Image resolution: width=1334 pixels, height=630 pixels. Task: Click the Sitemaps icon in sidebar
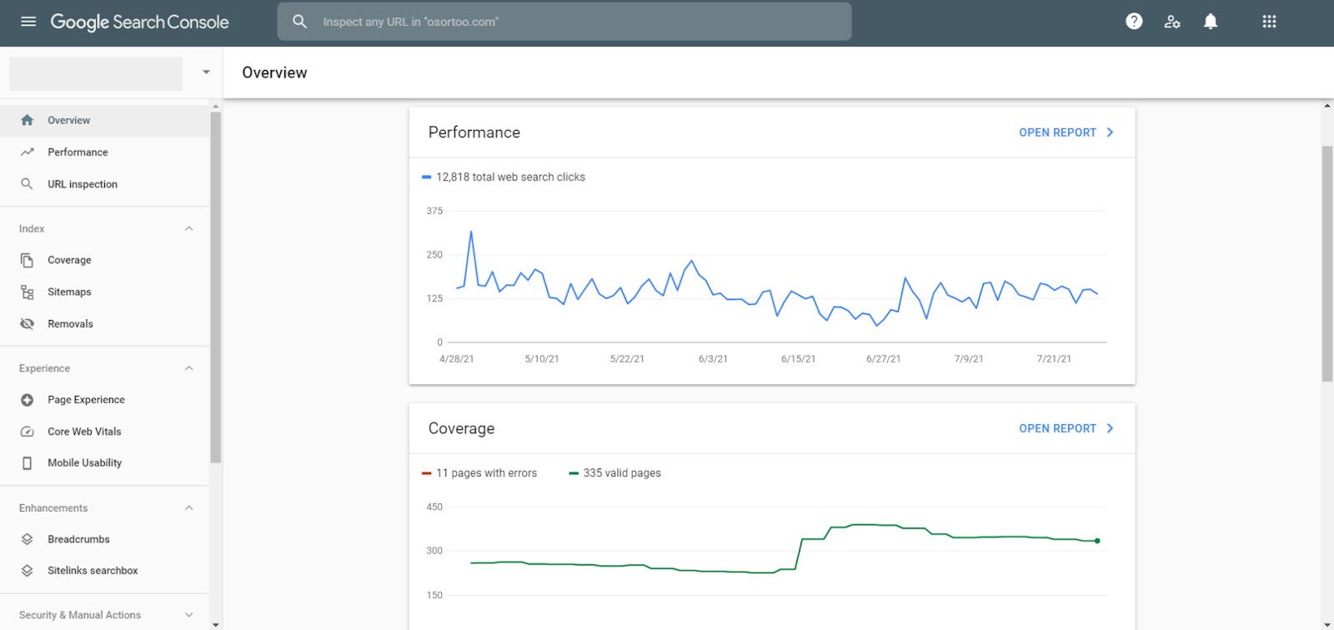point(28,292)
